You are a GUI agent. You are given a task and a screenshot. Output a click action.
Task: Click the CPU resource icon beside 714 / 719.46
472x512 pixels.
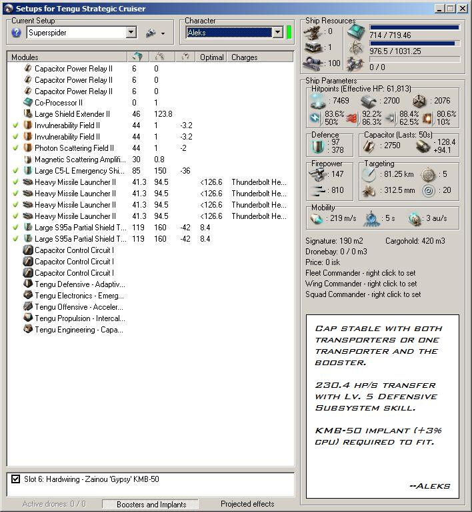click(x=355, y=32)
